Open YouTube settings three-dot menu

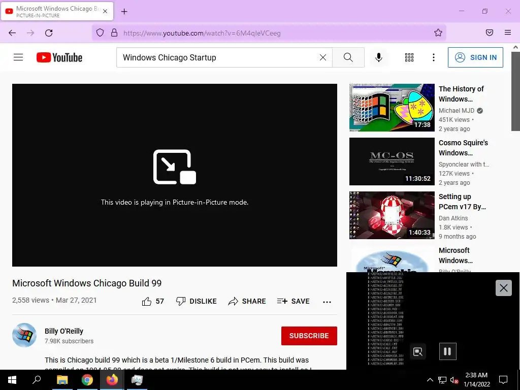click(x=434, y=57)
